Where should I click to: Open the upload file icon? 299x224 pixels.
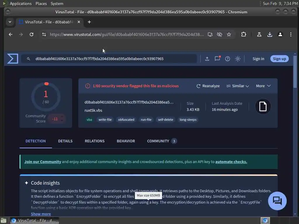207,59
